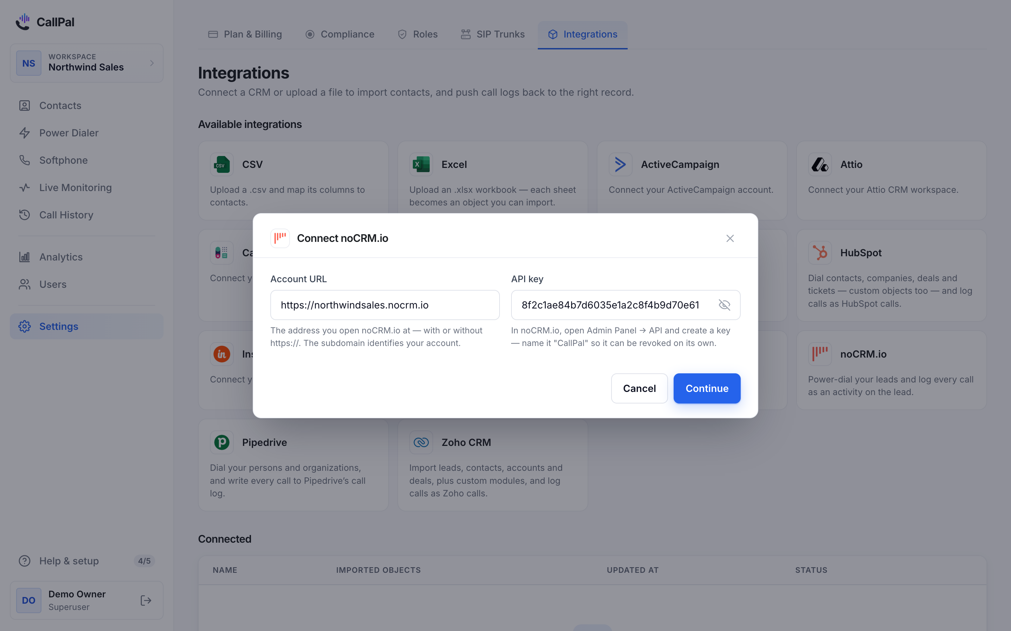Click the CSV file icon
The width and height of the screenshot is (1011, 631).
click(222, 164)
